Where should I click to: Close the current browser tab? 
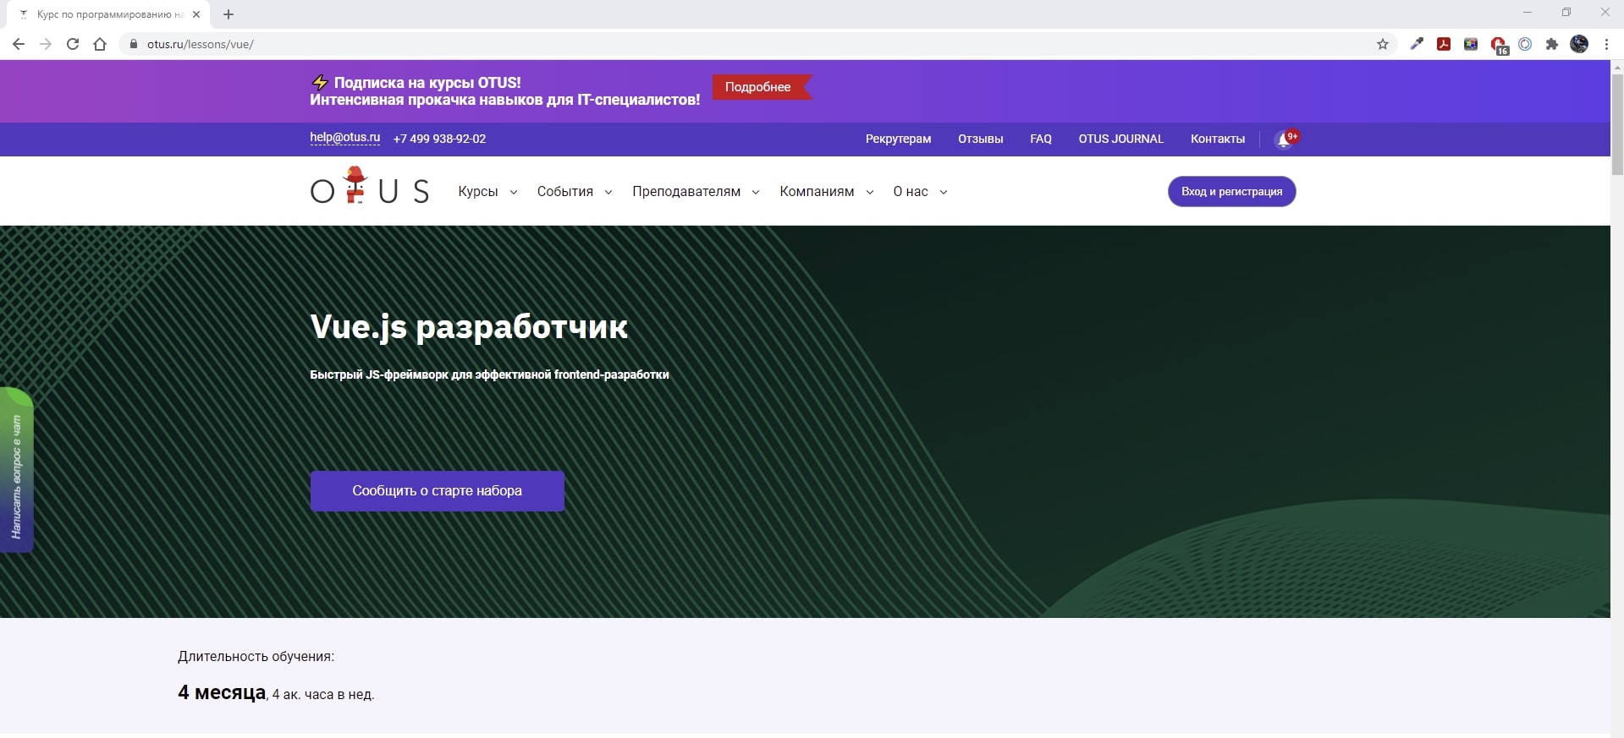196,14
